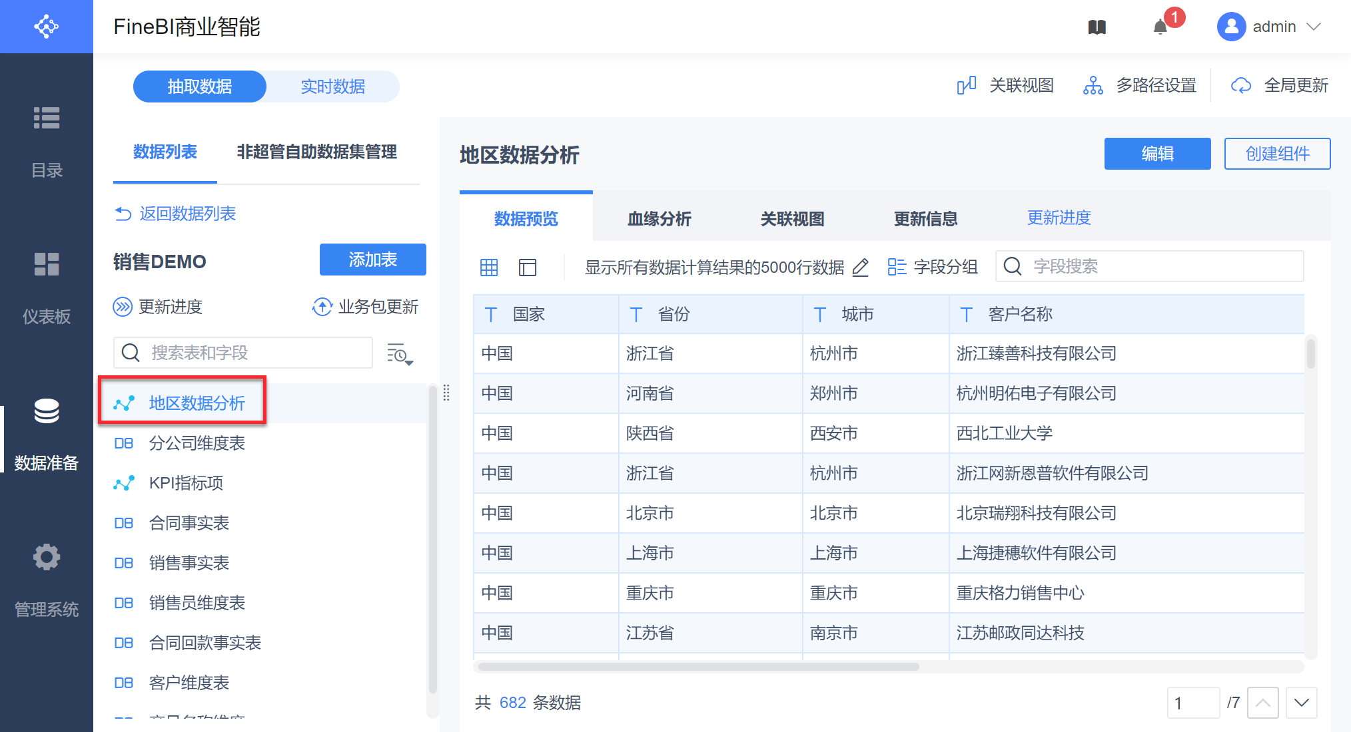This screenshot has width=1351, height=732.
Task: Open field grouping option
Action: [933, 268]
